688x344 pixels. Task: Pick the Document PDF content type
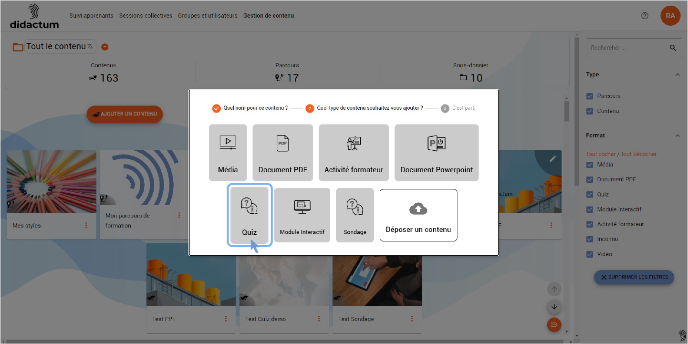click(x=283, y=153)
